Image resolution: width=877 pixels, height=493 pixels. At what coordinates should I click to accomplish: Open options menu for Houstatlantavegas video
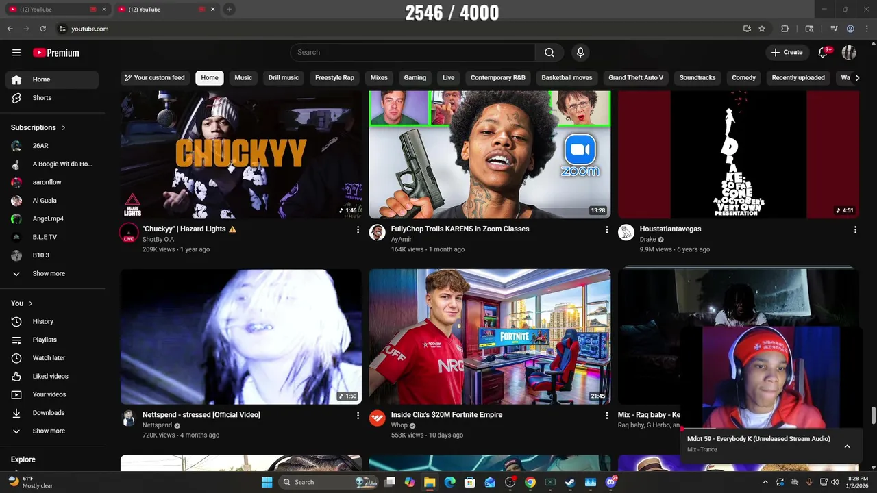point(855,230)
